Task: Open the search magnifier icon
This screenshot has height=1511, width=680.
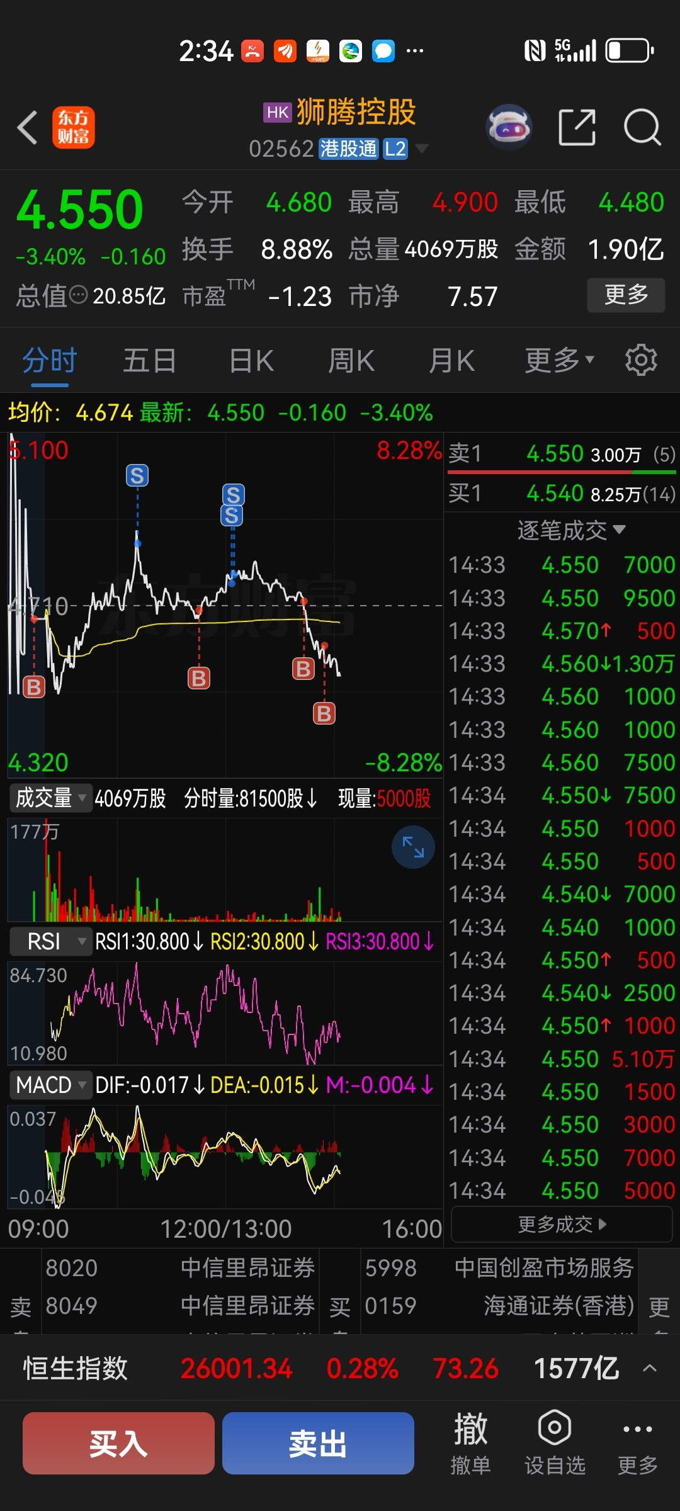Action: 642,127
